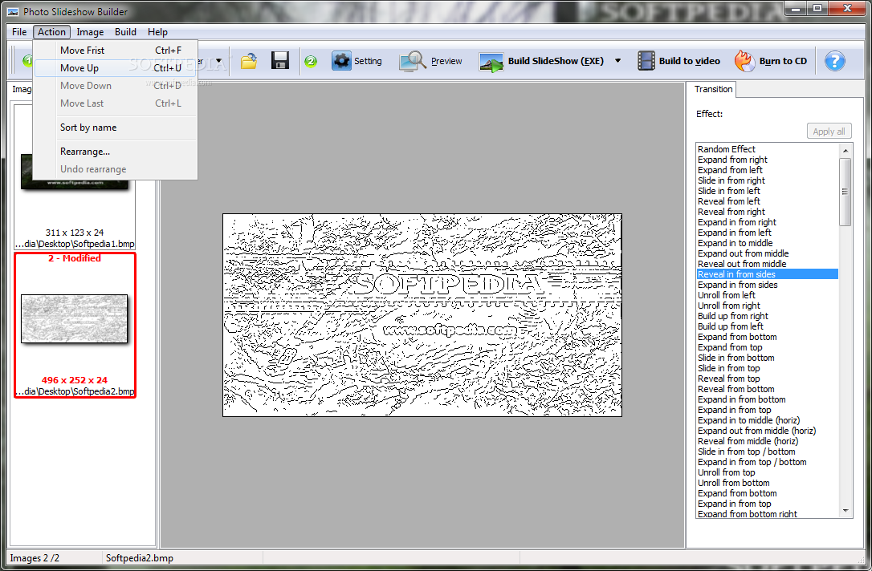This screenshot has width=872, height=571.
Task: Open the Build menu
Action: [x=126, y=31]
